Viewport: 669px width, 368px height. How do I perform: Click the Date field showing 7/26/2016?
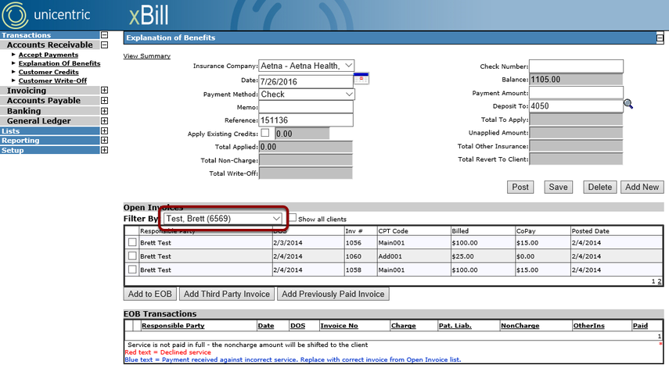[x=306, y=81]
